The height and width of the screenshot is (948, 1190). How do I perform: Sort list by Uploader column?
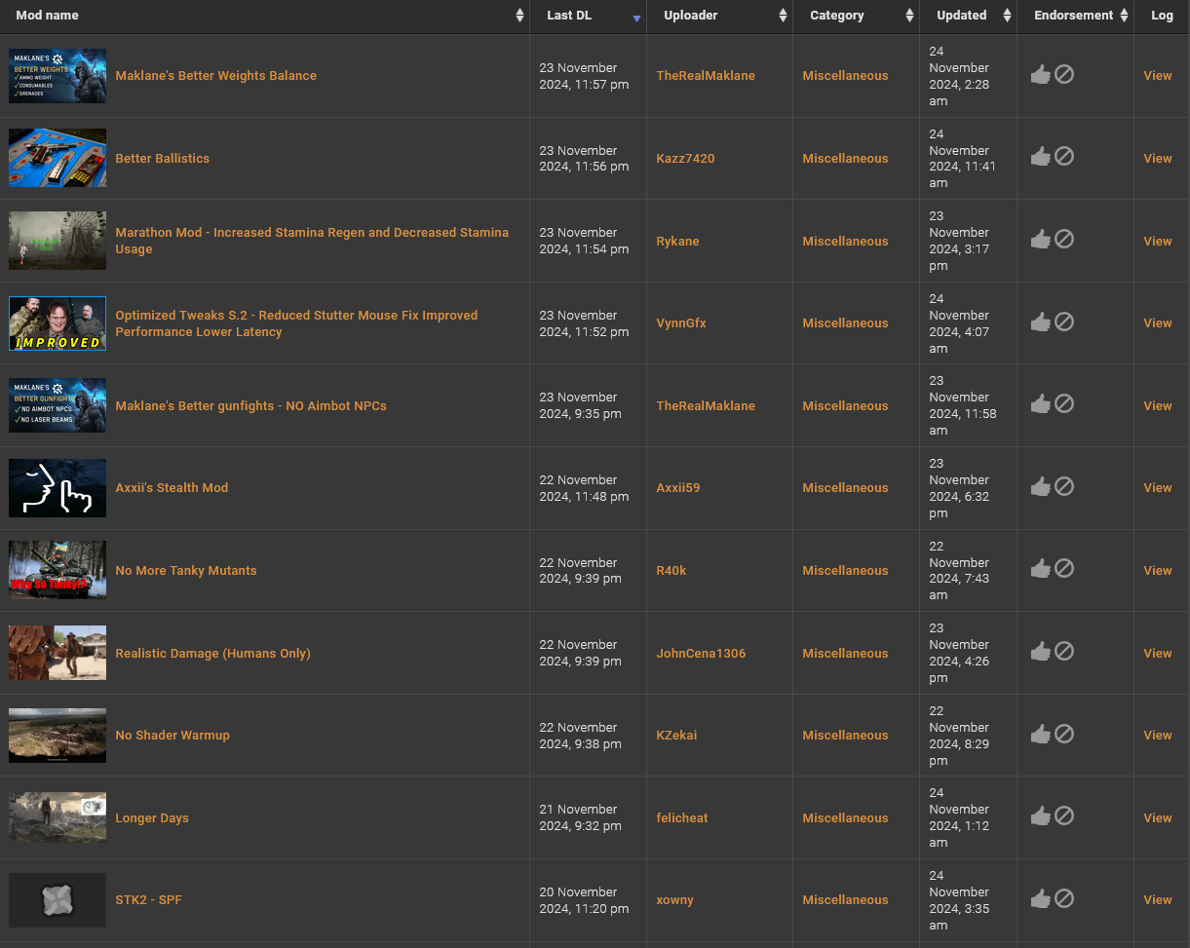click(x=690, y=16)
